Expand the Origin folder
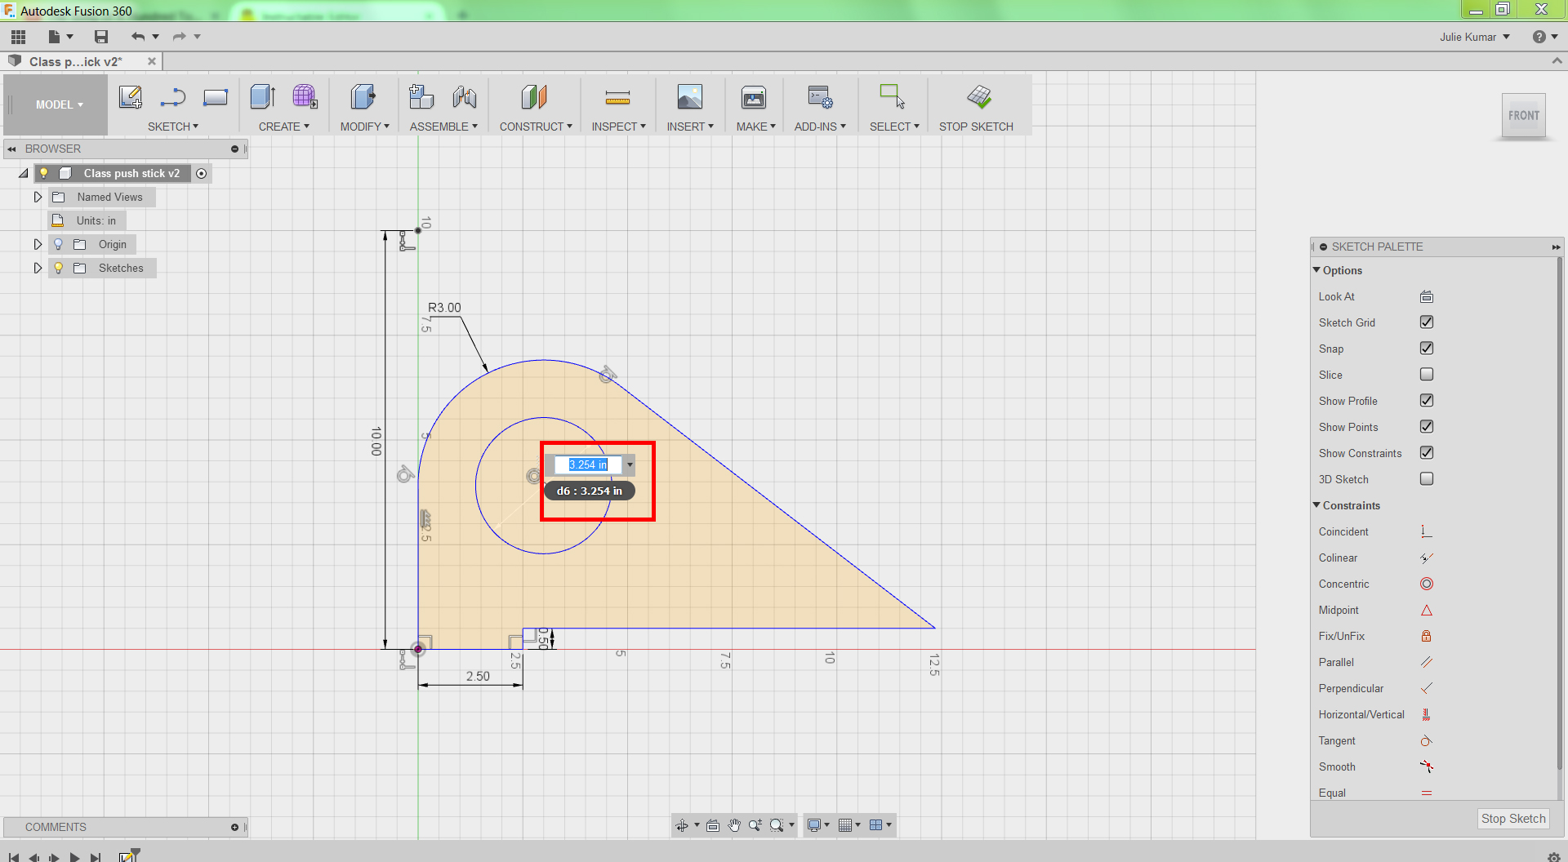1568x862 pixels. click(38, 244)
